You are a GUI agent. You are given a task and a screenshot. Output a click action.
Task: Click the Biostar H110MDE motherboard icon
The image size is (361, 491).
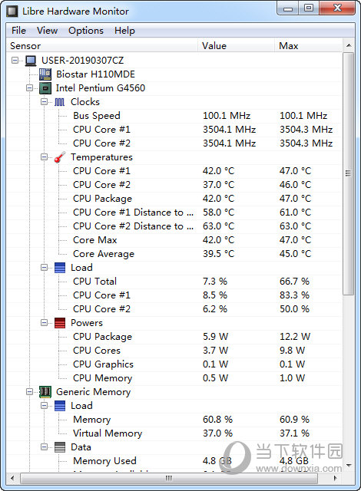tap(45, 74)
